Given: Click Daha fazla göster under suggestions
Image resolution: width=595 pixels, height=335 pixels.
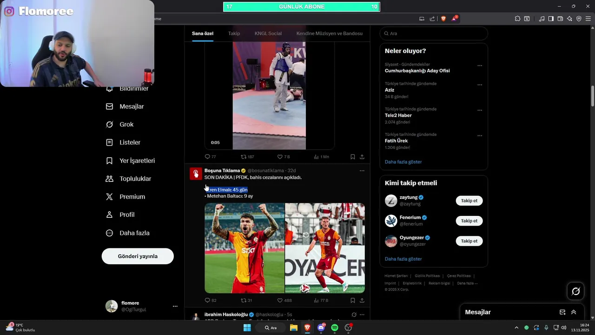Looking at the screenshot, I should pos(403,259).
